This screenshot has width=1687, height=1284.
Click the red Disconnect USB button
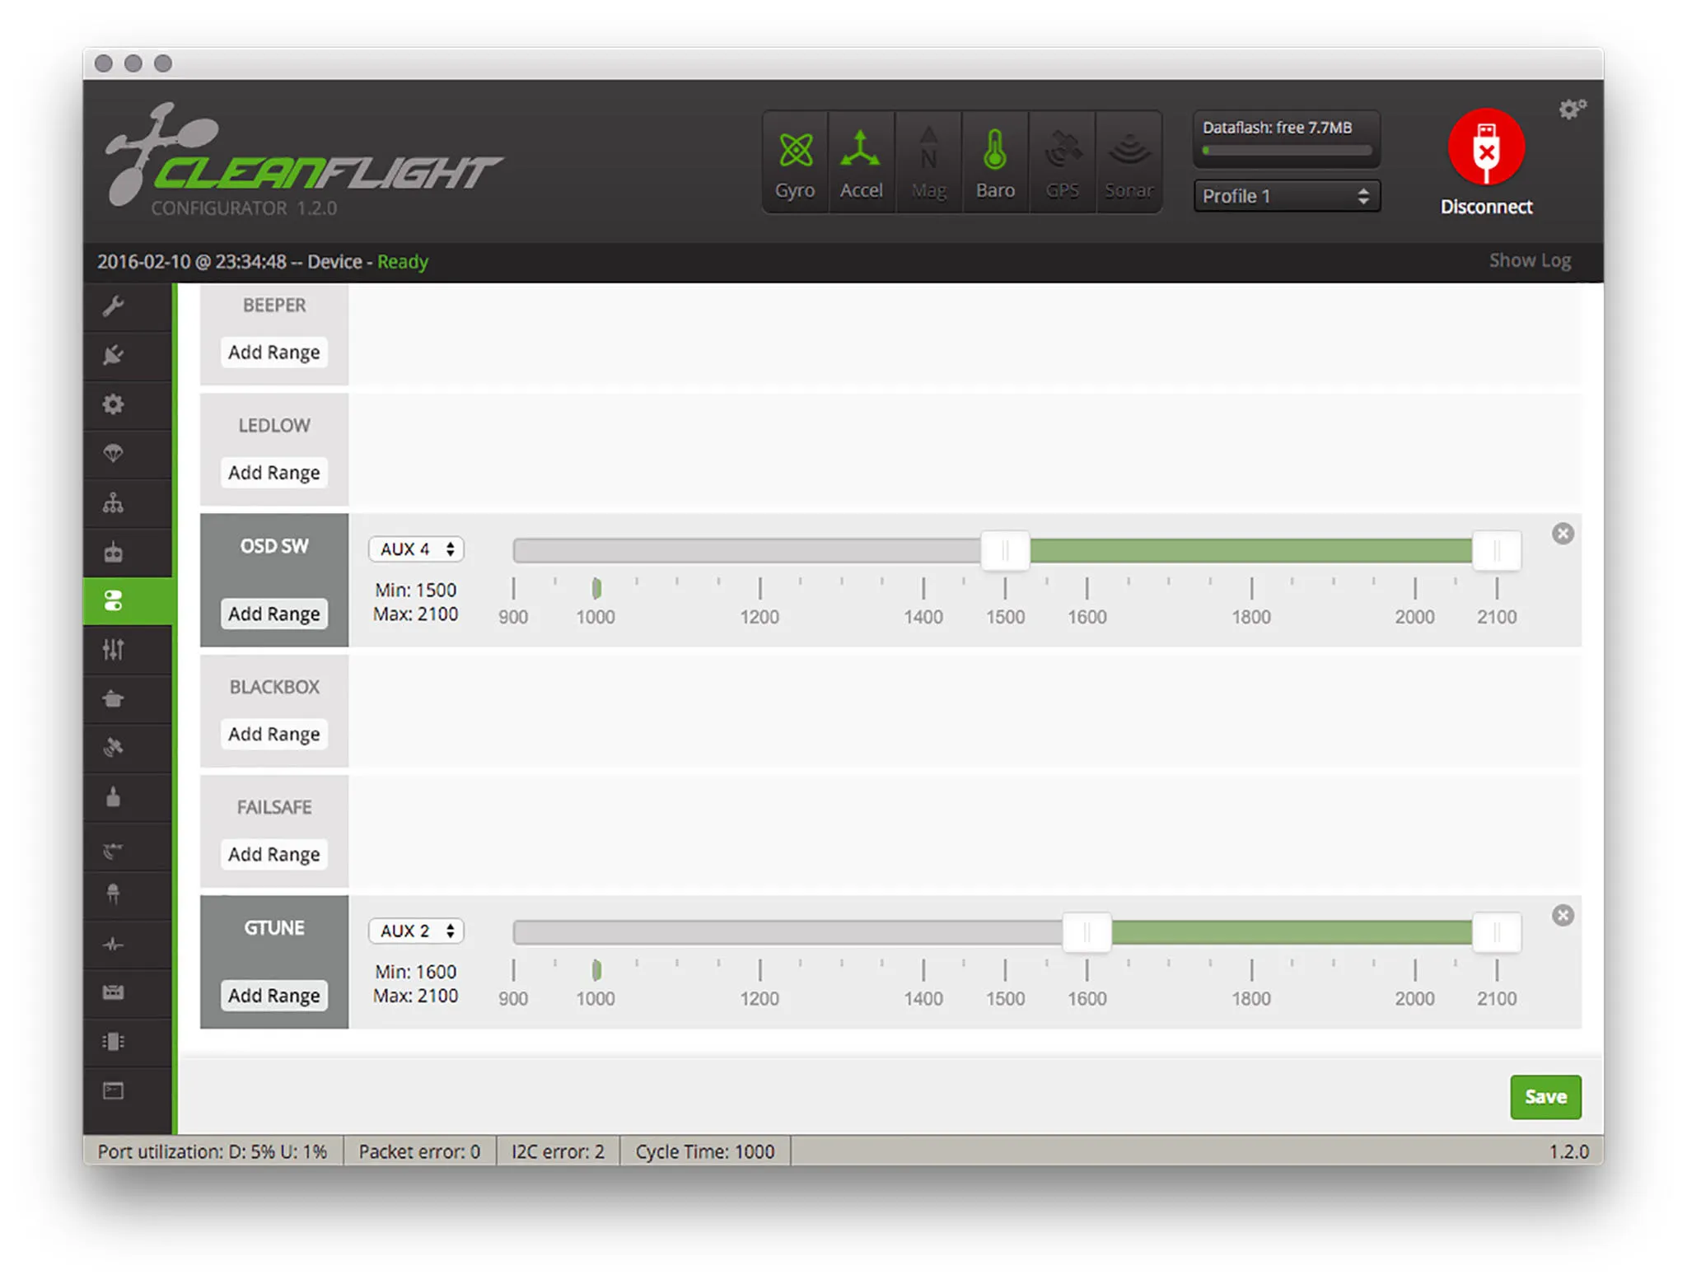pos(1485,148)
